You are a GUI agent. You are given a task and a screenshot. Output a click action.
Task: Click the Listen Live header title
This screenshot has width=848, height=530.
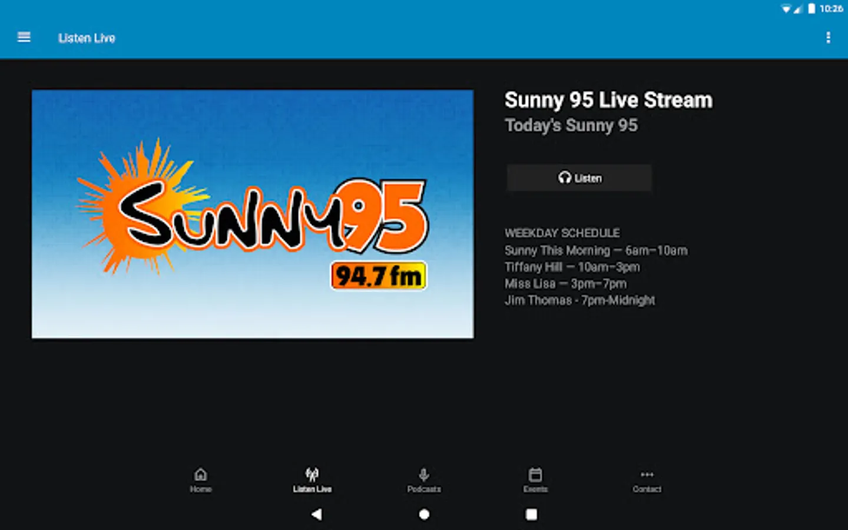coord(87,38)
